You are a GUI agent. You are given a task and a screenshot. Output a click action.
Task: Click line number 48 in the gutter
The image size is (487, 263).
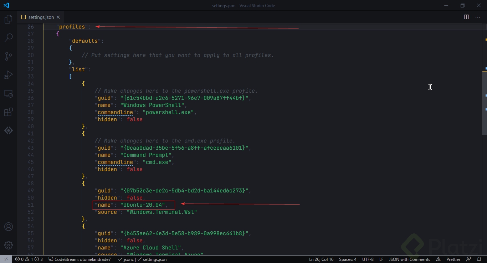[30, 184]
